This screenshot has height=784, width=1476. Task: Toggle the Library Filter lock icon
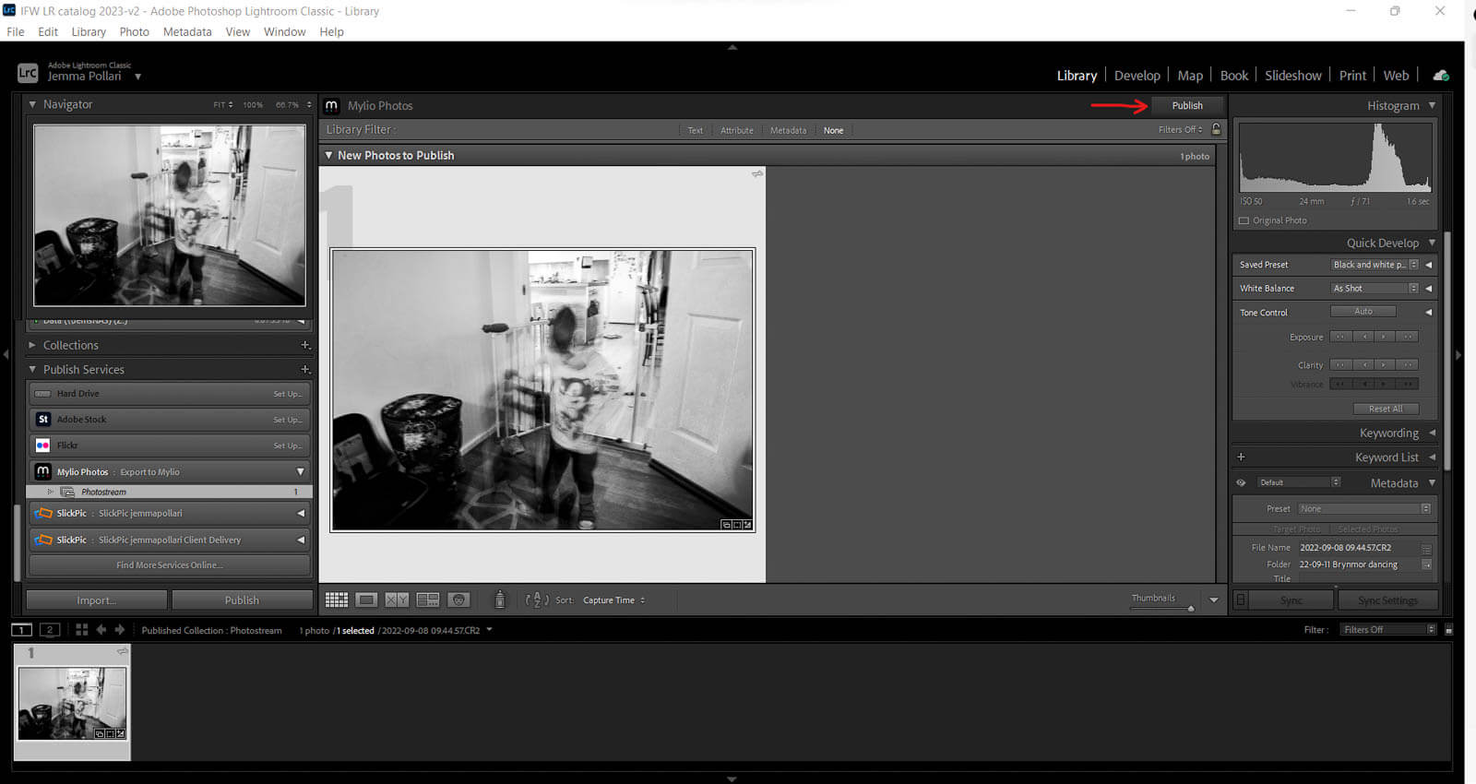pyautogui.click(x=1216, y=130)
